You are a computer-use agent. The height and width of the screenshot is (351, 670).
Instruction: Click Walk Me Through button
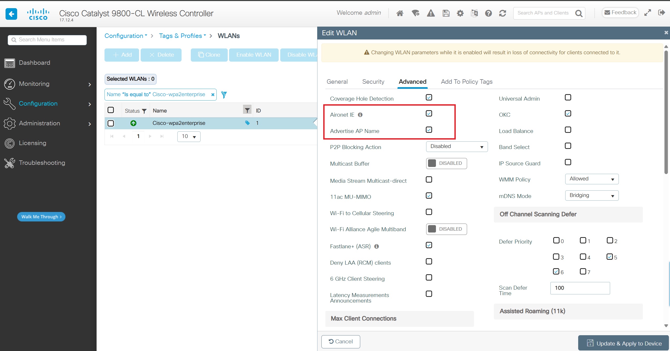pos(41,217)
